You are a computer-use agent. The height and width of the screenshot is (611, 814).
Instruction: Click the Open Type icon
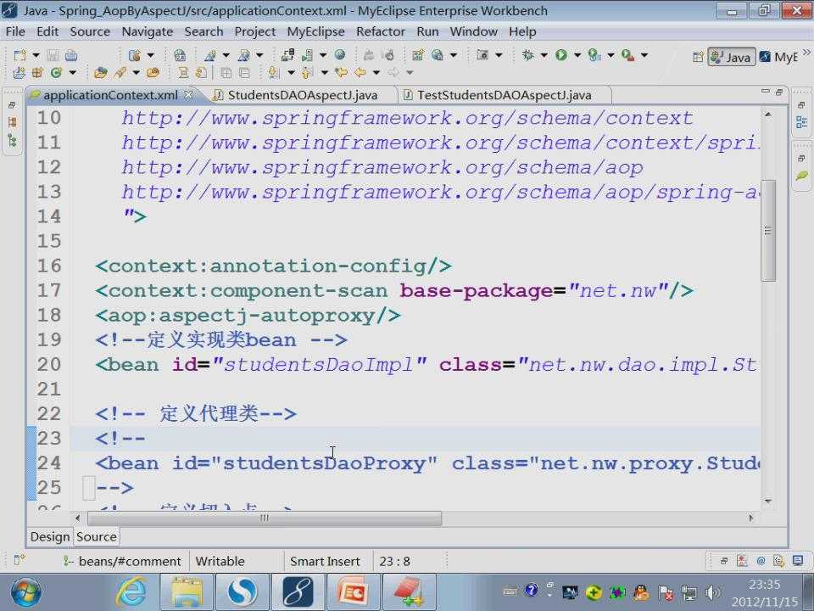coord(101,73)
